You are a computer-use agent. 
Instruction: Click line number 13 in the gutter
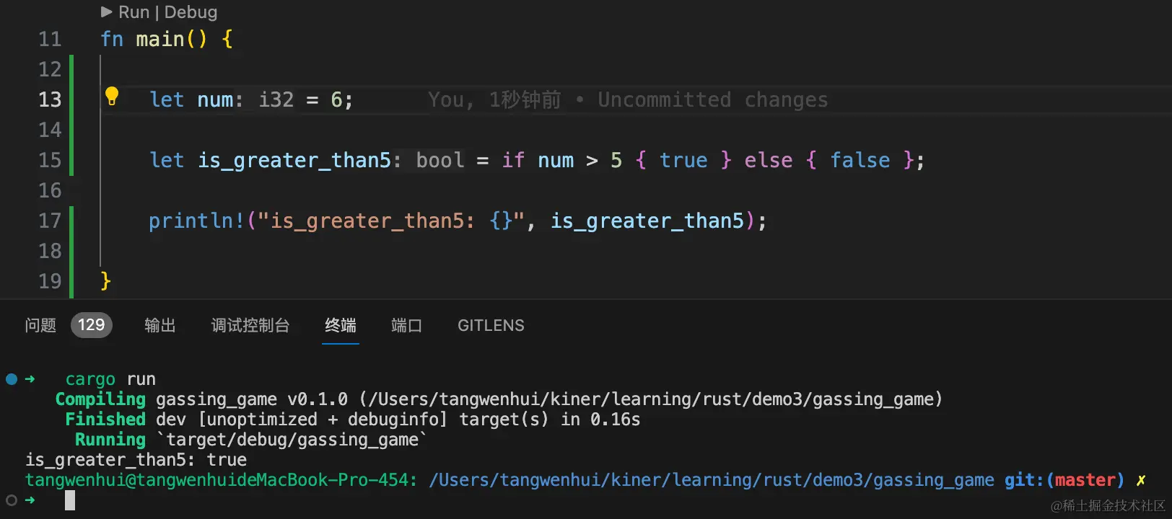coord(50,99)
